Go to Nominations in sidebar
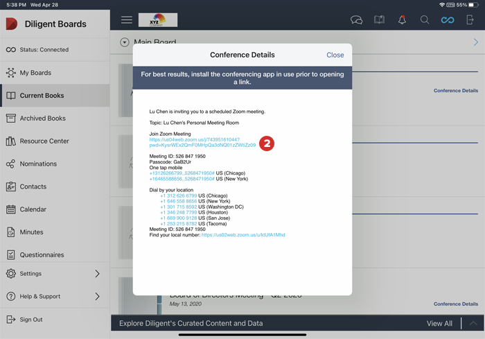This screenshot has height=339, width=485. click(38, 164)
